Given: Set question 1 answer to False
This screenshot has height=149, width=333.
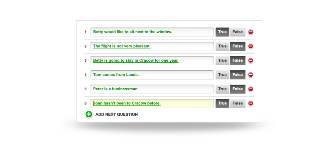Looking at the screenshot, I should (x=238, y=32).
